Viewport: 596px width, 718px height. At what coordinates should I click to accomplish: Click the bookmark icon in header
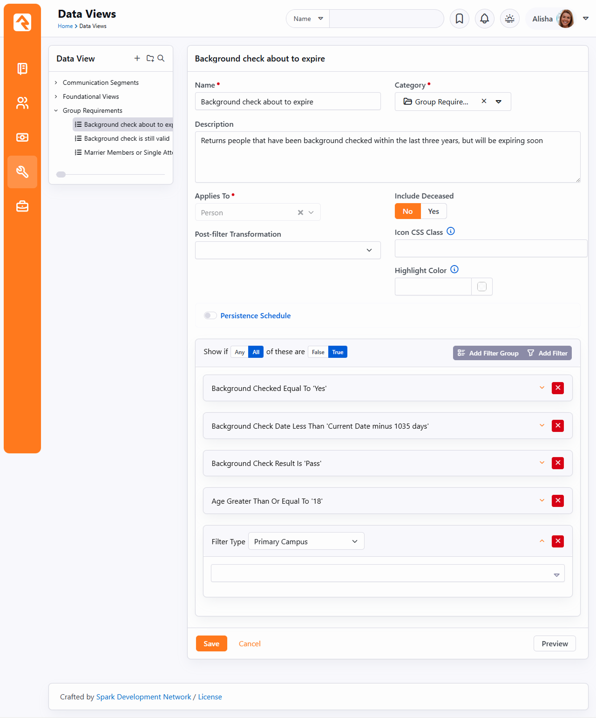(x=459, y=19)
